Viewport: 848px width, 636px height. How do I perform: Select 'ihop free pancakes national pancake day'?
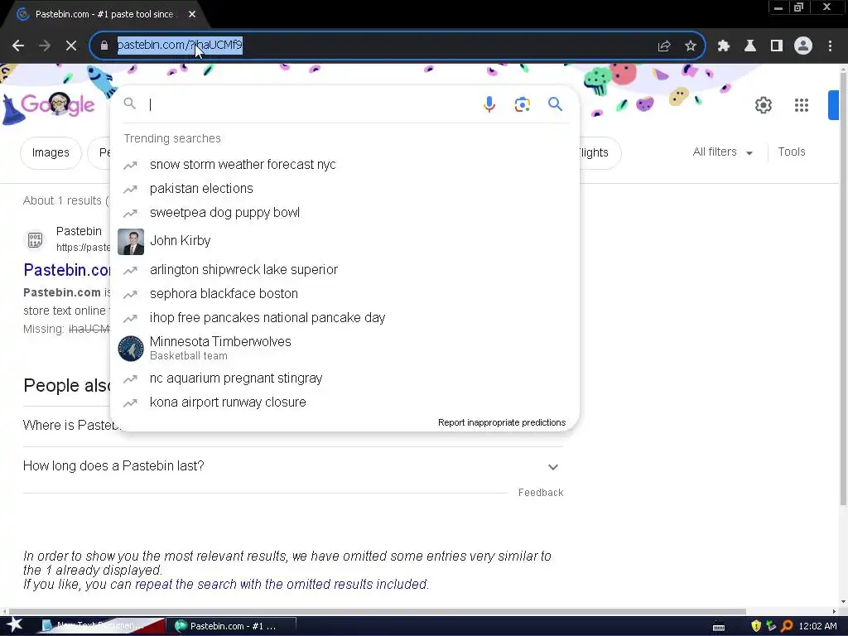344,317
